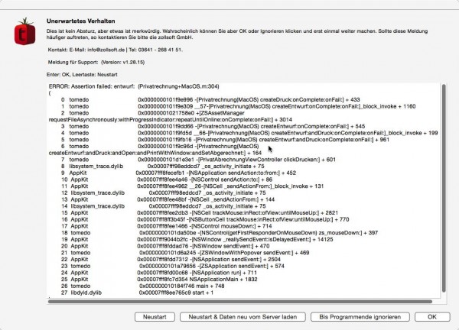This screenshot has width=459, height=330.
Task: Select stack line 1 createEntwurf block_invoke + 1160
Action: pyautogui.click(x=238, y=106)
